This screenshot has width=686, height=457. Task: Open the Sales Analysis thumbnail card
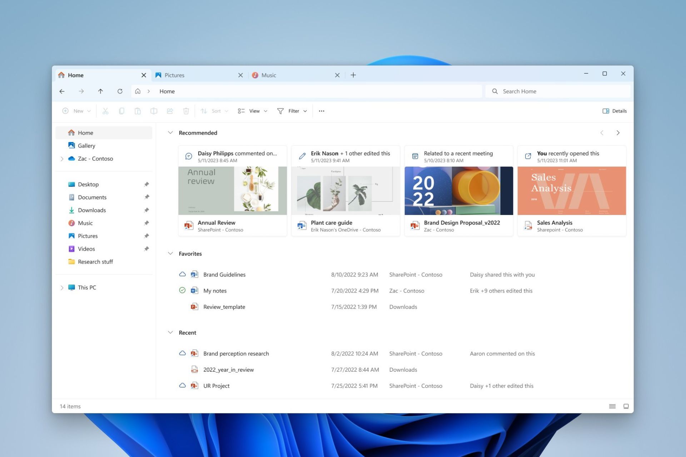572,191
